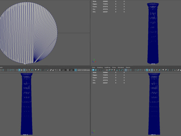Toggle resolution gate in side view toolbar
The width and height of the screenshot is (181, 136).
click(131, 70)
